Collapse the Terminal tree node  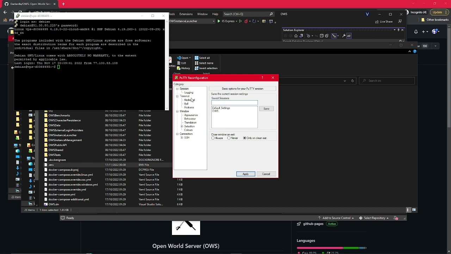177,96
